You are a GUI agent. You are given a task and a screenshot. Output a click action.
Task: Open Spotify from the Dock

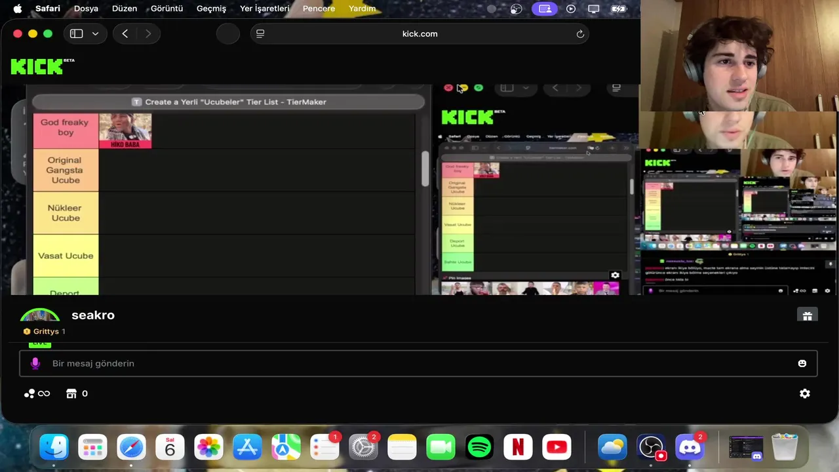480,448
